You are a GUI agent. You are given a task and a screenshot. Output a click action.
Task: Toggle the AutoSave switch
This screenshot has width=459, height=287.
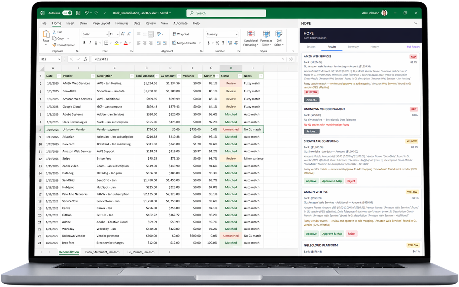(x=67, y=13)
